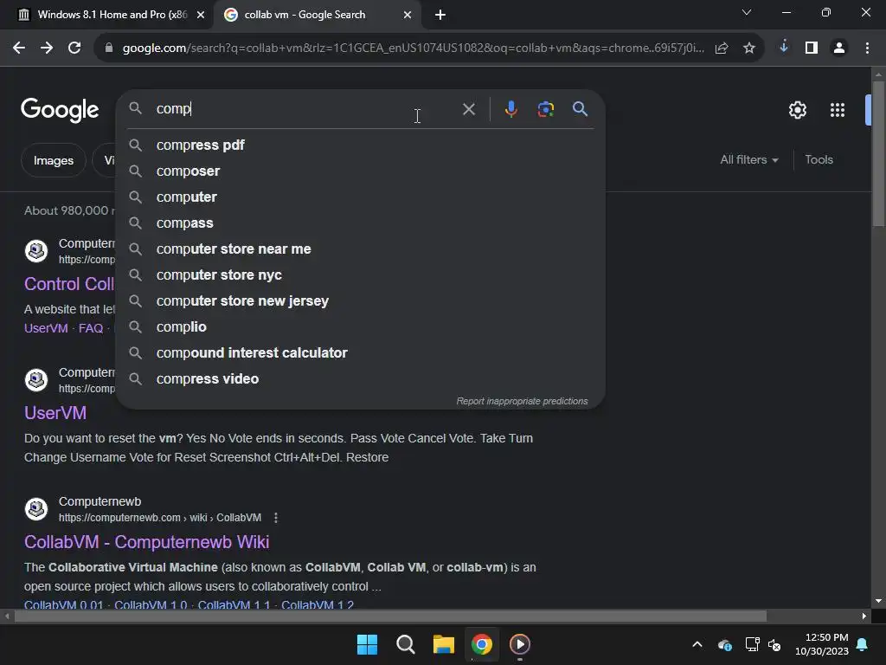
Task: Show hidden system tray icons
Action: click(x=697, y=644)
